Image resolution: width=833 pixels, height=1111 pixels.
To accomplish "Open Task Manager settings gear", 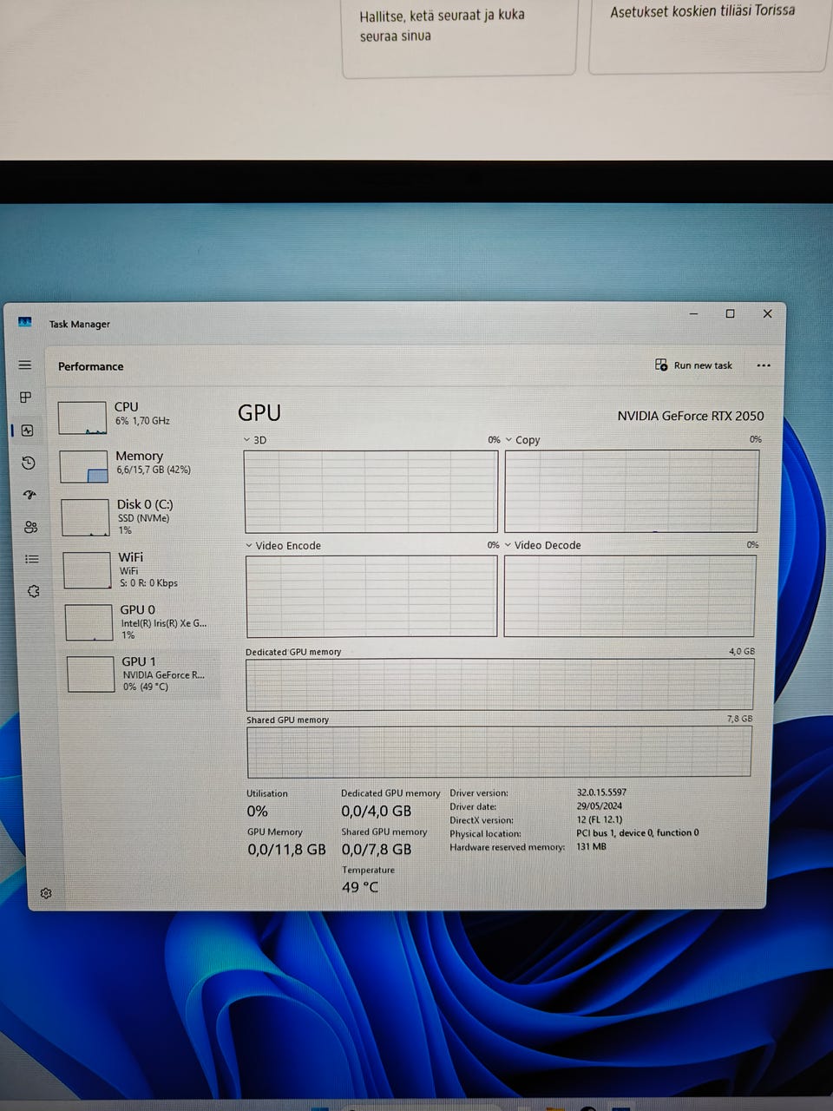I will tap(46, 893).
